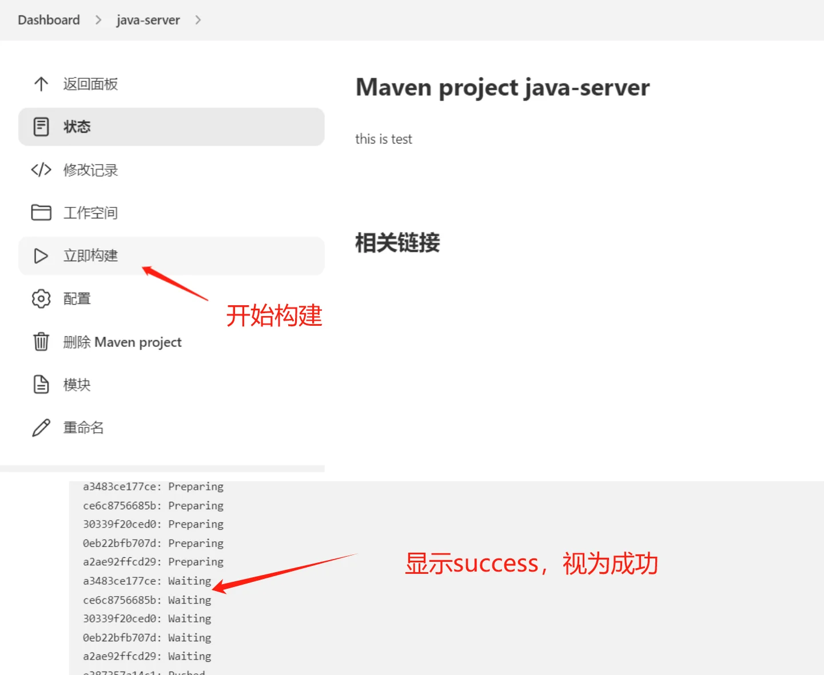Start a build with 立即构建

pos(172,255)
